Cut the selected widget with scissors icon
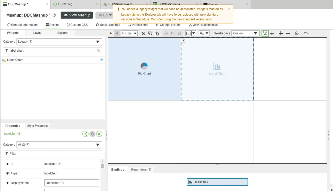This screenshot has width=333, height=191. tap(143, 33)
